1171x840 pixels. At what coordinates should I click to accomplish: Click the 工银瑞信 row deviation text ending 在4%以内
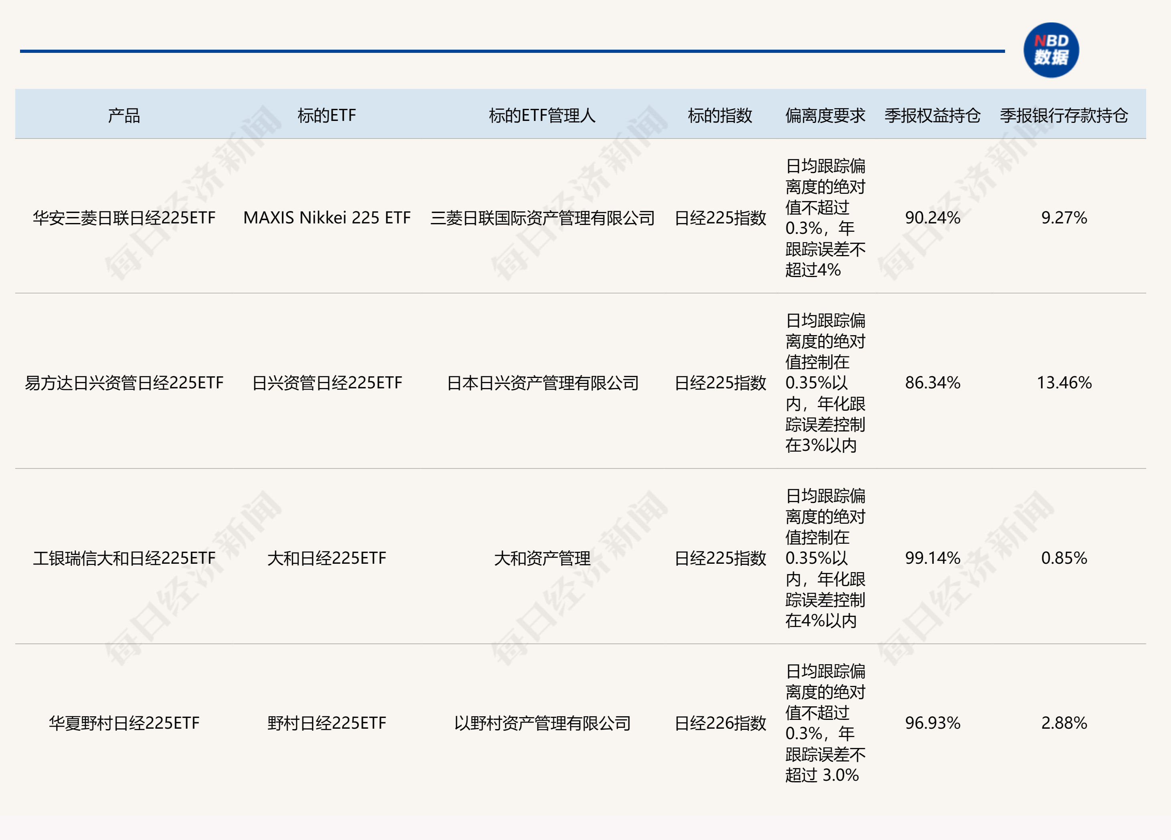pyautogui.click(x=825, y=558)
